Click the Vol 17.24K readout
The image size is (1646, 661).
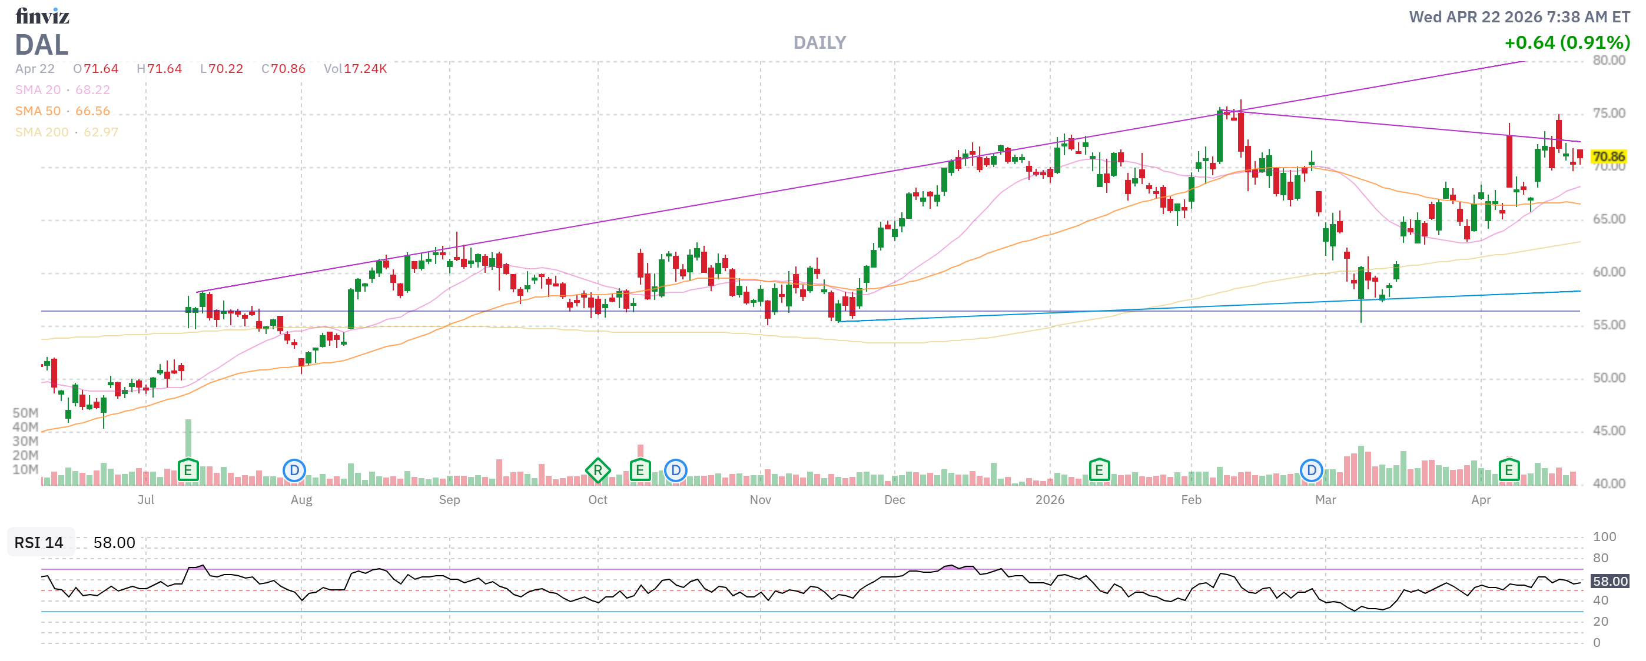pyautogui.click(x=355, y=69)
